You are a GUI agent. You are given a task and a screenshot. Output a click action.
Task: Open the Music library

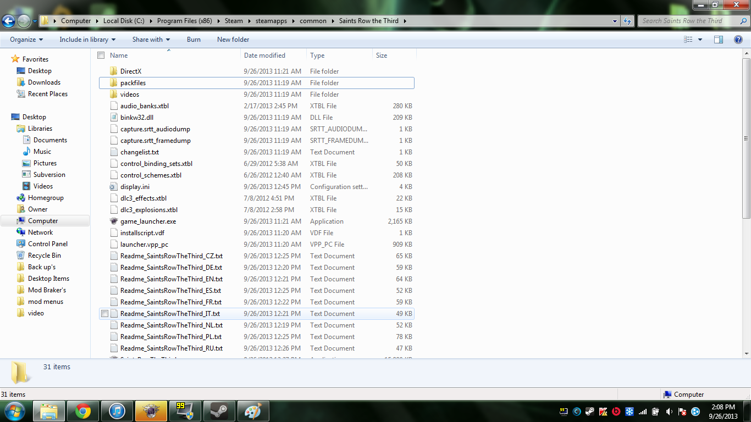point(42,152)
